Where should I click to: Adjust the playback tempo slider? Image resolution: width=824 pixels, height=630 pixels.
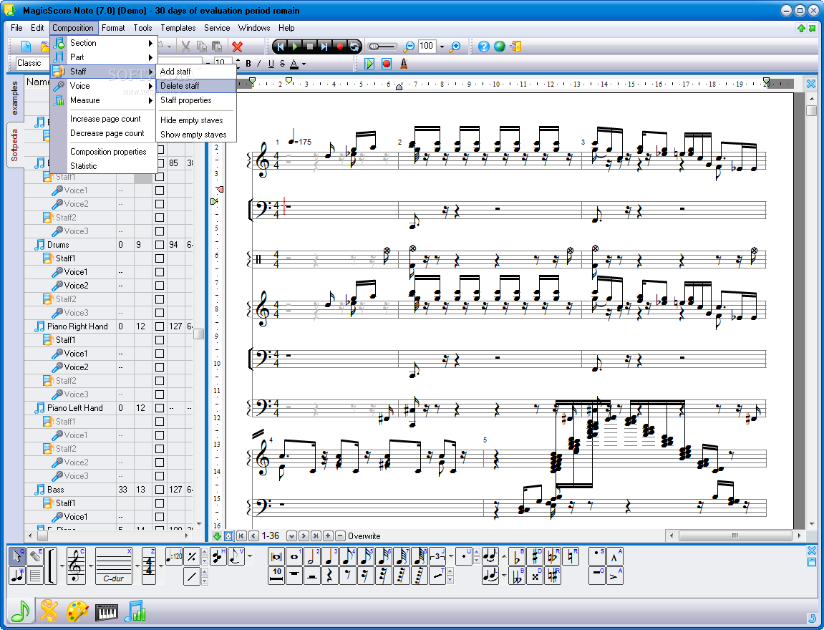(x=382, y=47)
